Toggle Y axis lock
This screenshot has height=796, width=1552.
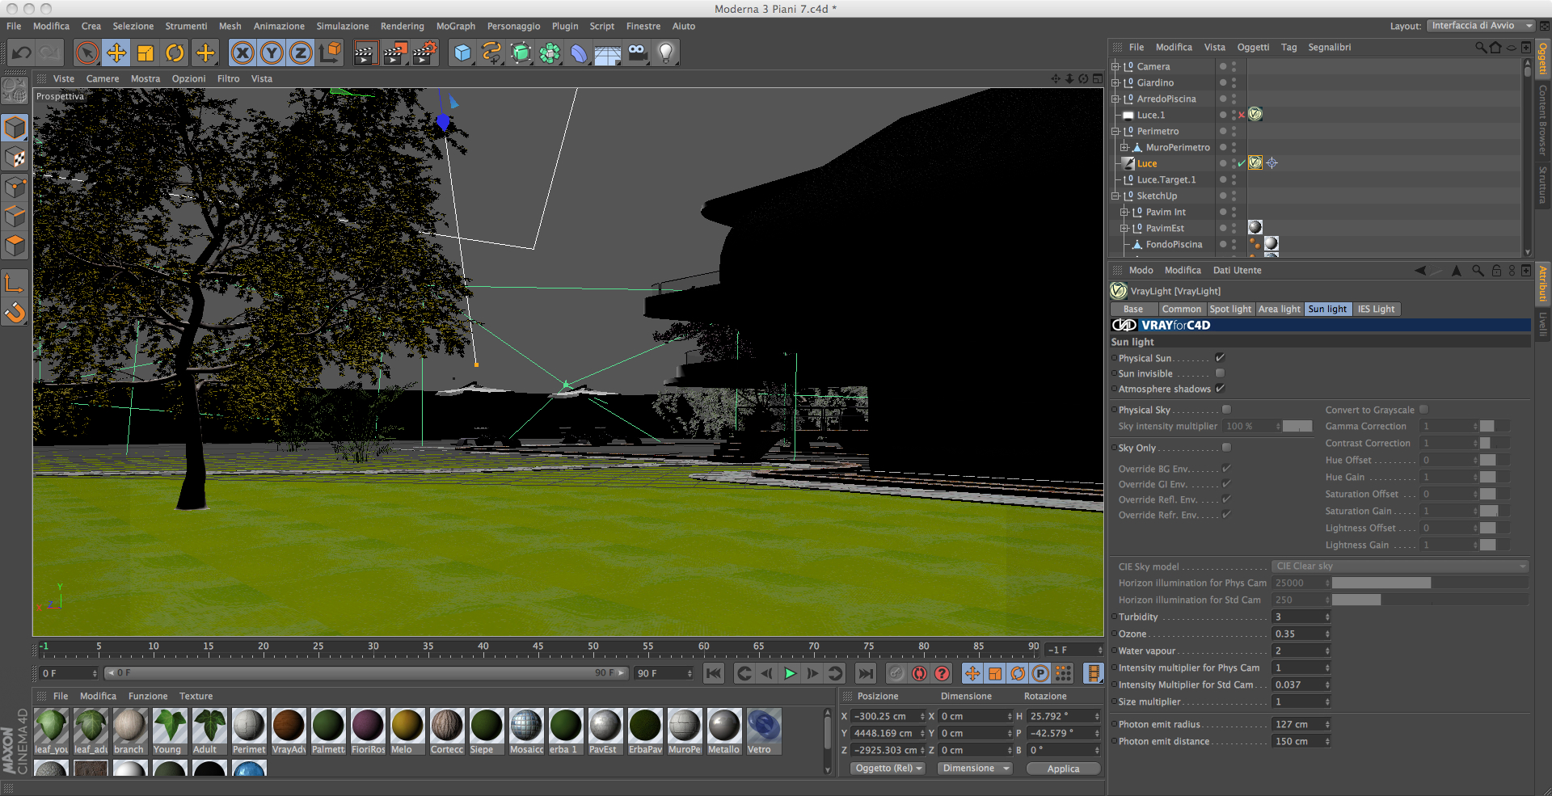click(272, 53)
